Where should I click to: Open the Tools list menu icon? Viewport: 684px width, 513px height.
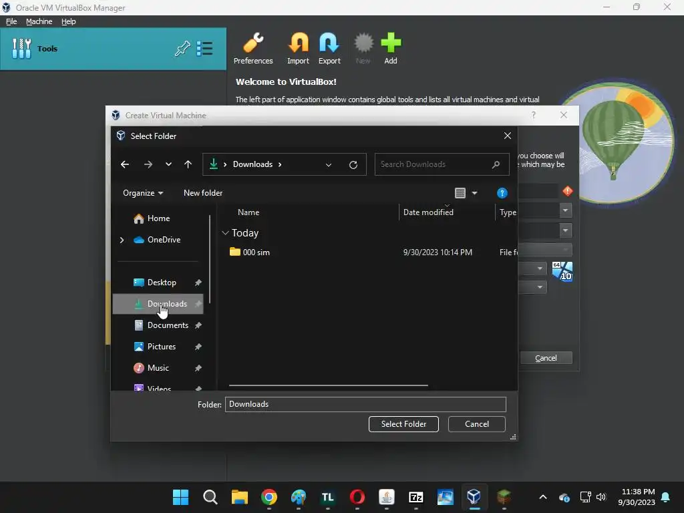tap(204, 48)
